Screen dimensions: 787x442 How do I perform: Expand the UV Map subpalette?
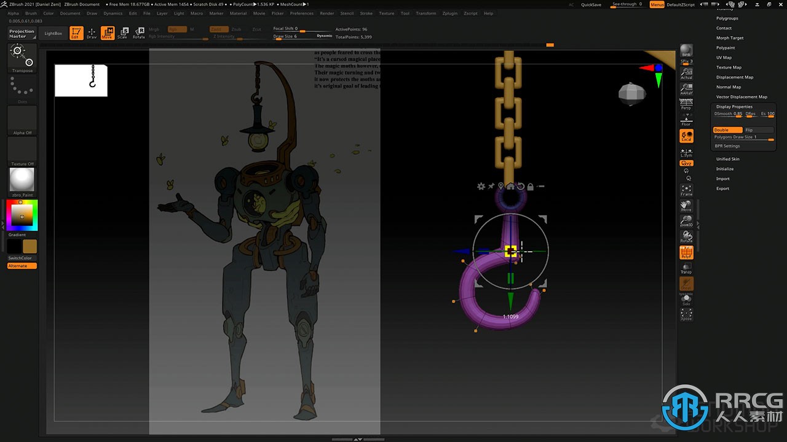(724, 58)
